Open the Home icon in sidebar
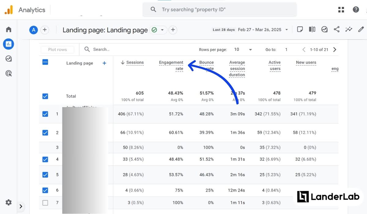367x214 pixels. (x=9, y=30)
